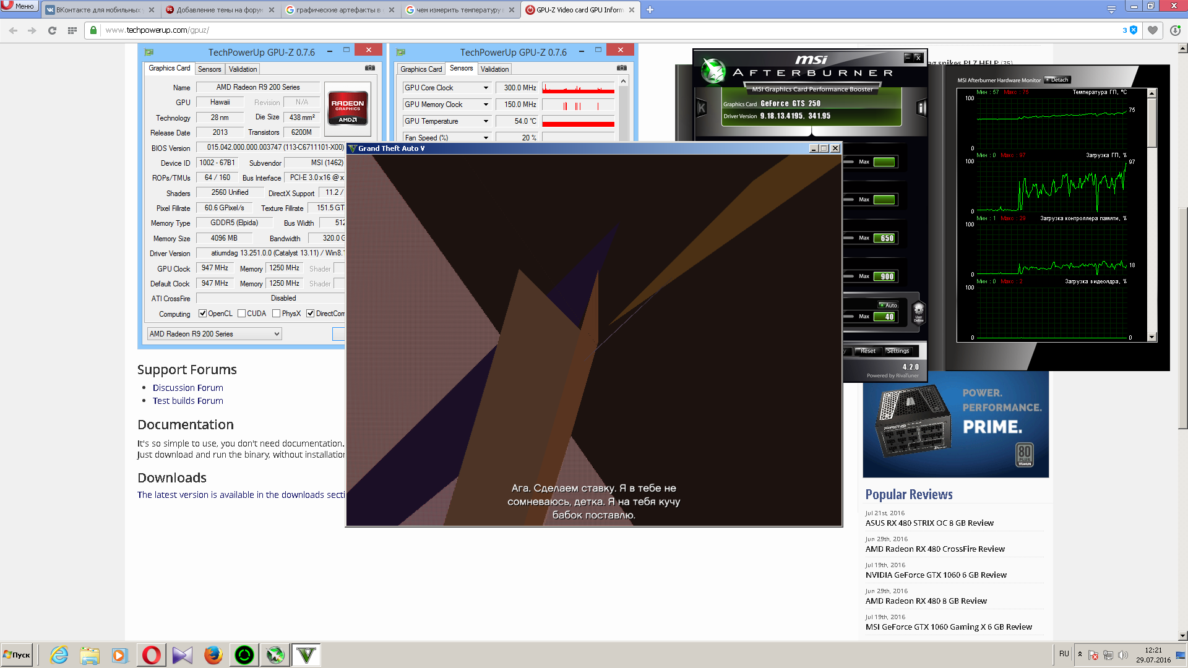The image size is (1188, 668).
Task: Open Internet Explorer from the taskbar
Action: [59, 654]
